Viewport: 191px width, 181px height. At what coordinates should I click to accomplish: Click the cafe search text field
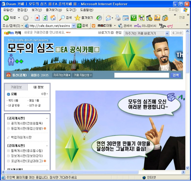pyautogui.click(x=141, y=75)
